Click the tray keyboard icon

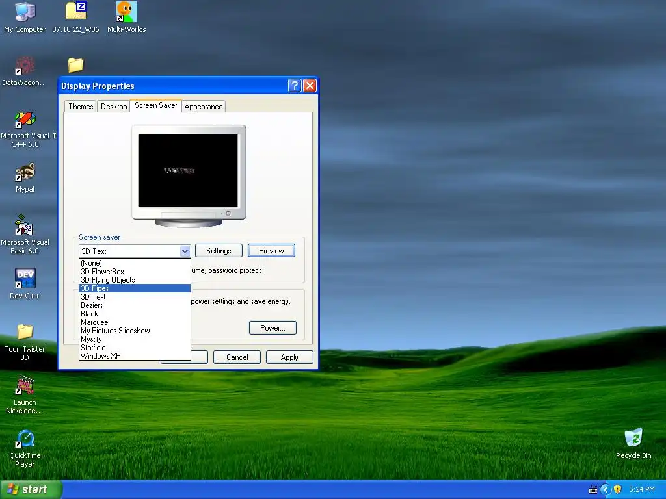point(593,490)
